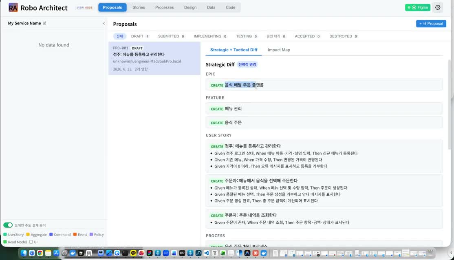Filter proposals by 승인 대기 status

tap(276, 36)
